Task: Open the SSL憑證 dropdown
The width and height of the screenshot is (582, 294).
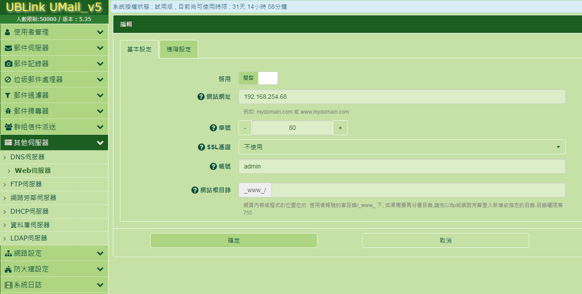Action: 401,147
